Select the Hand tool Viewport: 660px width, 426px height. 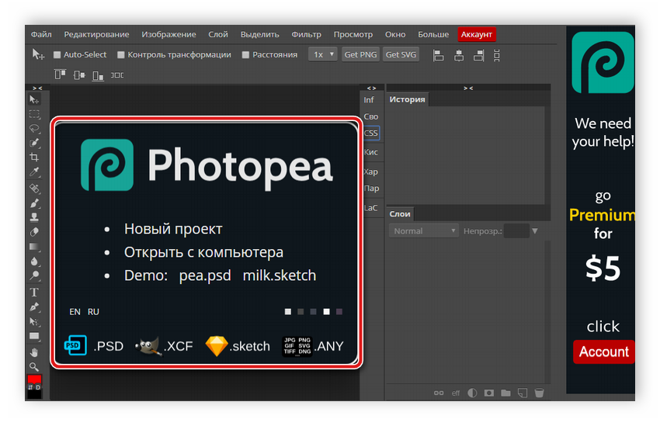34,352
